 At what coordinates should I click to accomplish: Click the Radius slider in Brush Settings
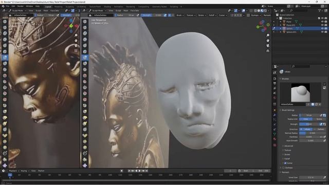coord(309,115)
